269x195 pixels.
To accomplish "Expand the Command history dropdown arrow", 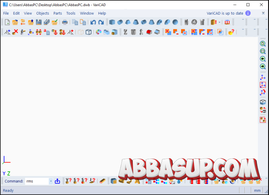I will pos(51,181).
